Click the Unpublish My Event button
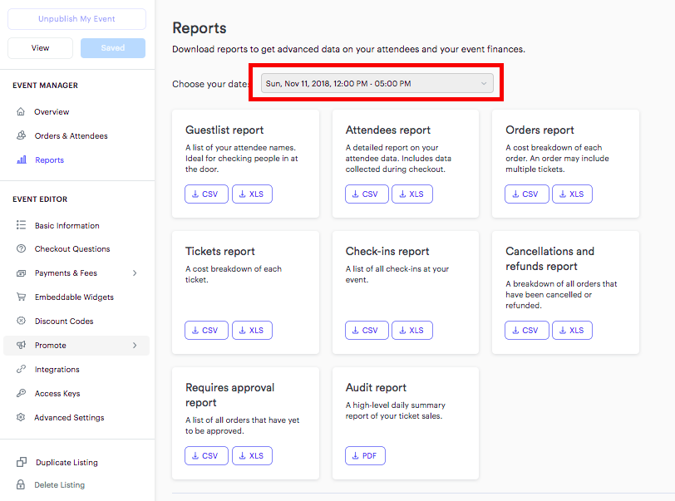Screen dimensions: 675x501 tap(76, 19)
